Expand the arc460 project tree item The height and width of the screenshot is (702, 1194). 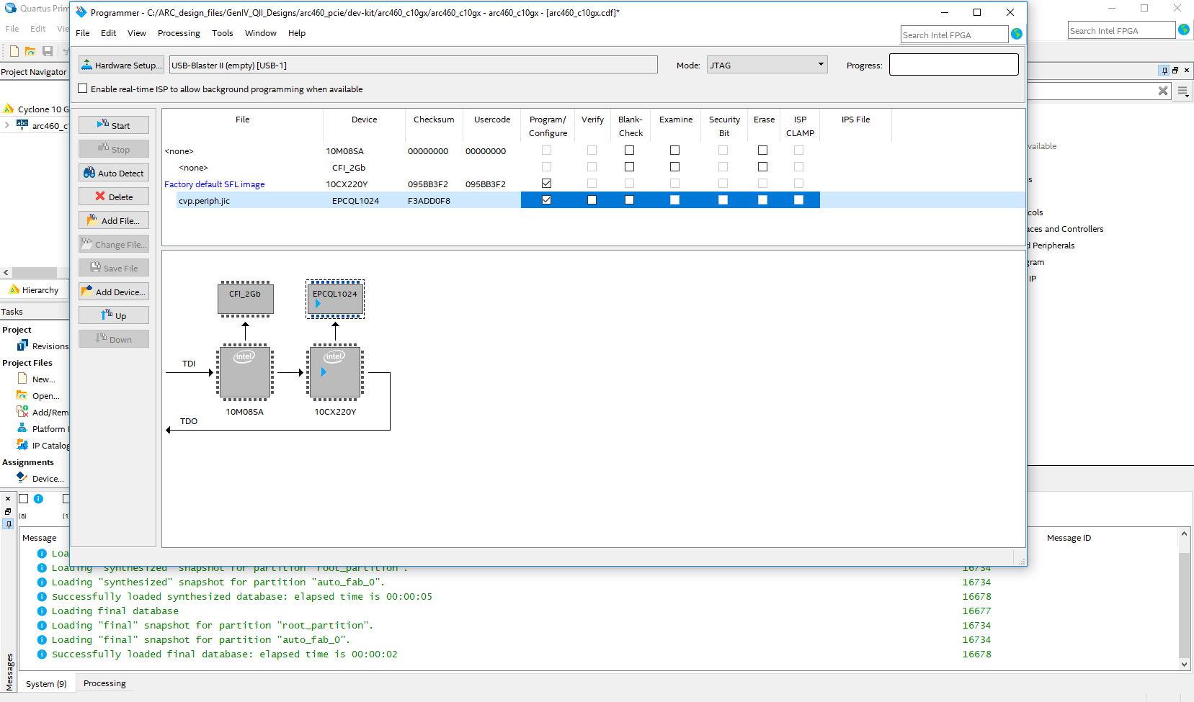6,125
